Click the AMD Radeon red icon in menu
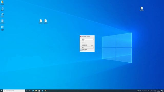This screenshot has width=164, height=92. (x=81, y=36)
